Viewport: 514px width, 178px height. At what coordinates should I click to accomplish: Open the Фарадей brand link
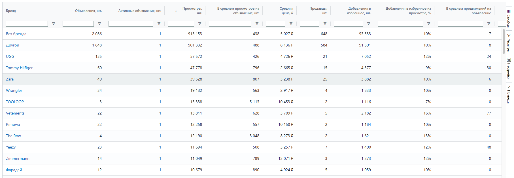point(14,170)
